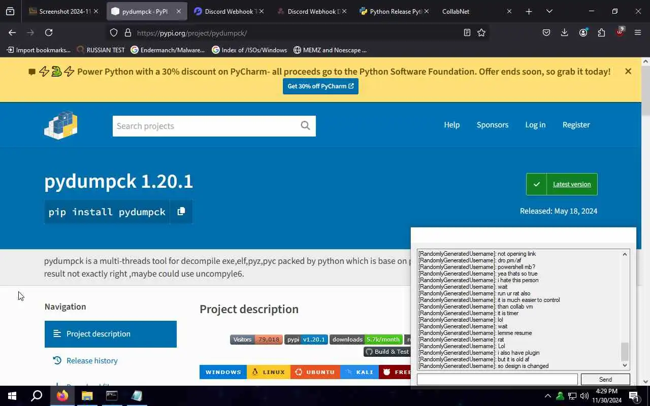Click the UBUNTU platform badge
This screenshot has width=650, height=406.
pos(315,372)
